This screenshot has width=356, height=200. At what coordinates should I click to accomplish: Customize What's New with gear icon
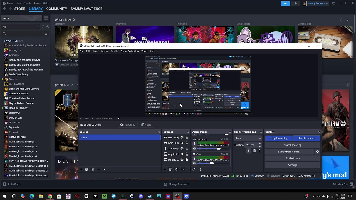pyautogui.click(x=74, y=20)
